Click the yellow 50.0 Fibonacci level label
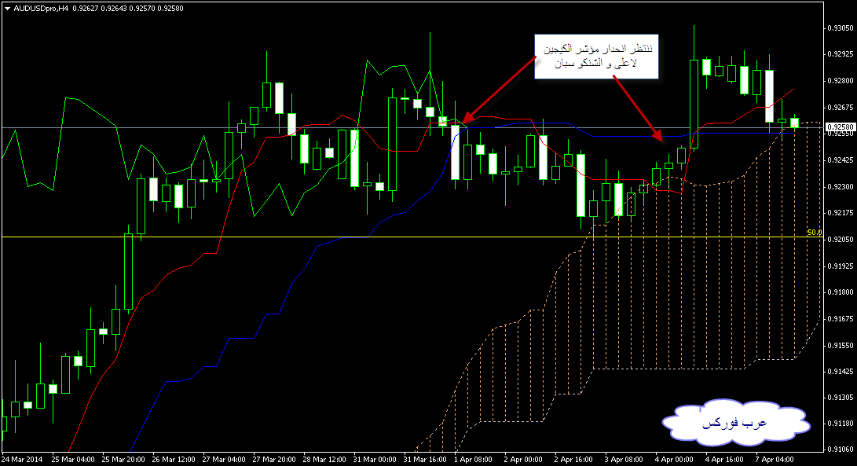Screen dimensions: 857x466 (x=815, y=233)
